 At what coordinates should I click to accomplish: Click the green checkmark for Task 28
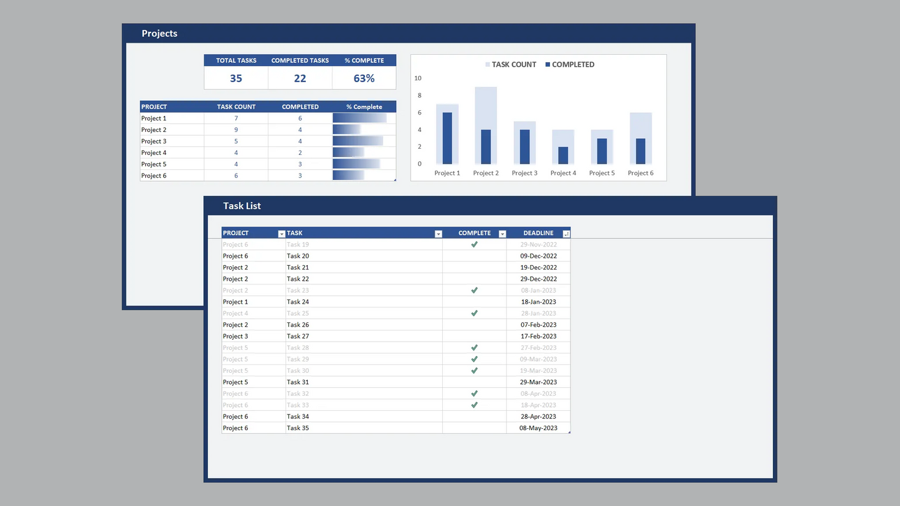[475, 348]
